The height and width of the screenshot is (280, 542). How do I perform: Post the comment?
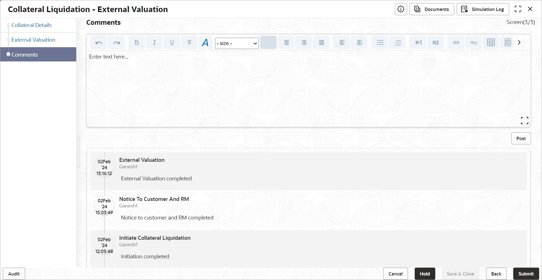click(x=521, y=138)
